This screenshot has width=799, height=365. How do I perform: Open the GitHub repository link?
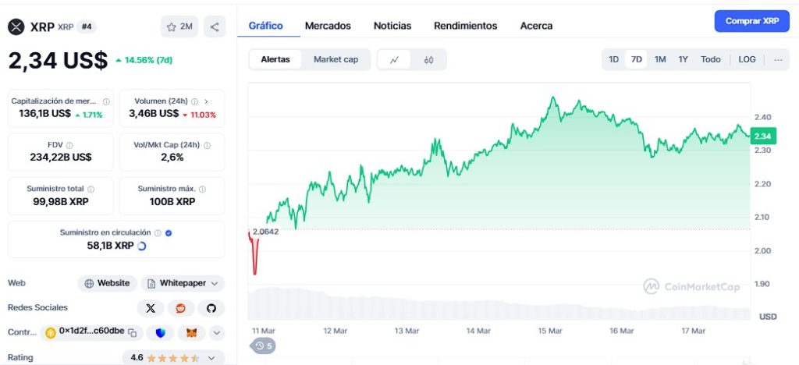tap(211, 308)
